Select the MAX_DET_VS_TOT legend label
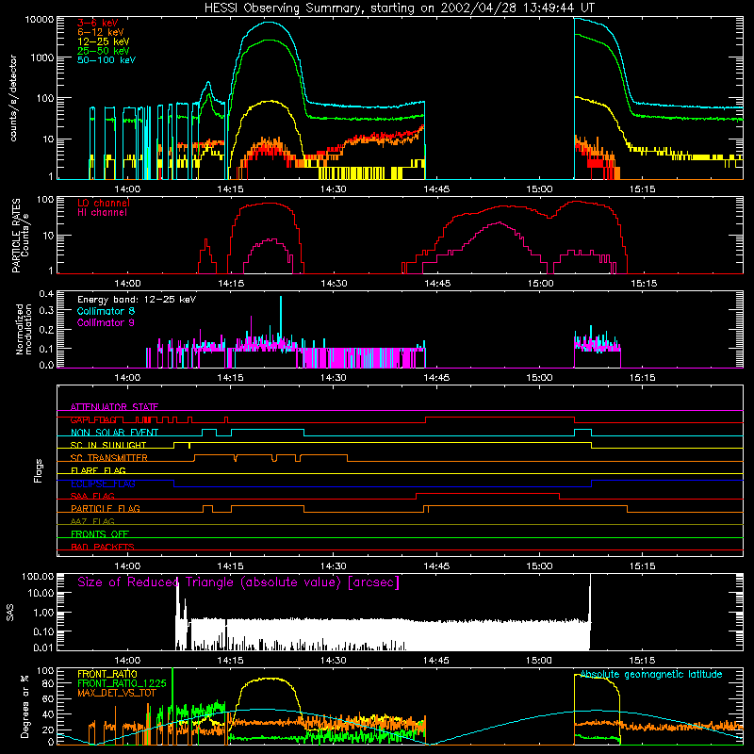 117,693
